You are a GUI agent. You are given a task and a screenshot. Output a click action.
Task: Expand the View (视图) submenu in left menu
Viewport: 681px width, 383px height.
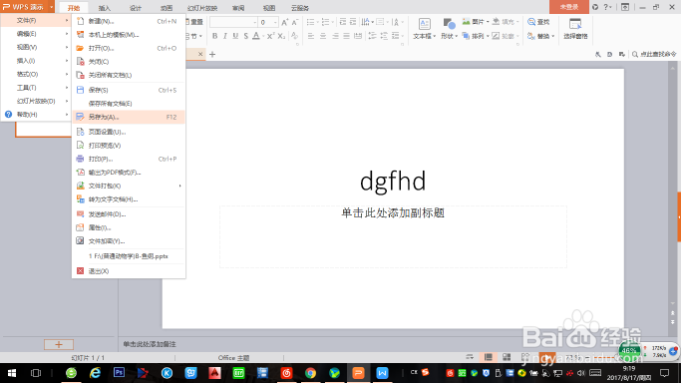pos(36,47)
